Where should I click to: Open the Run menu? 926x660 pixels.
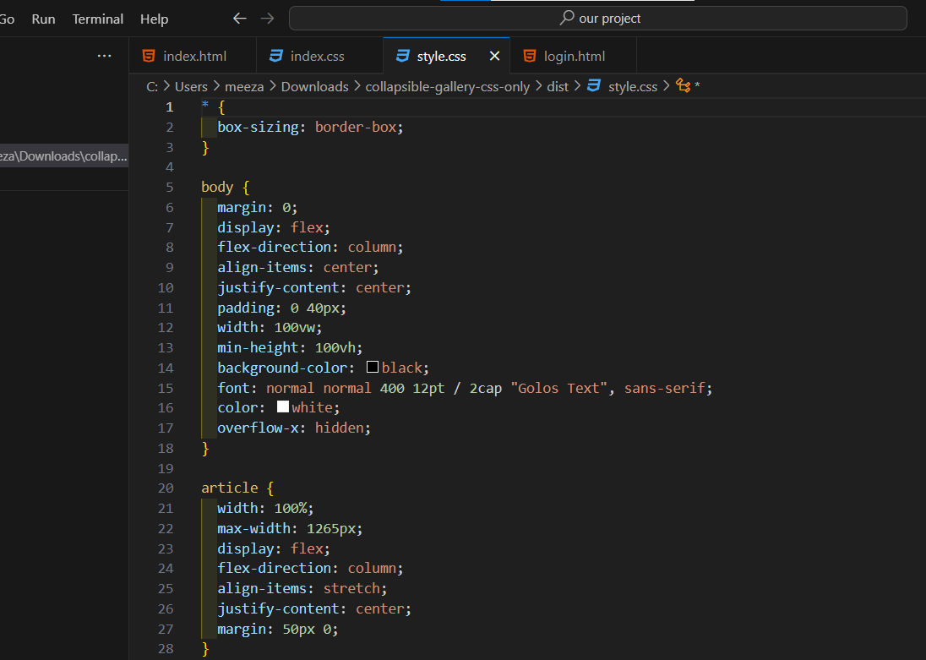(43, 18)
